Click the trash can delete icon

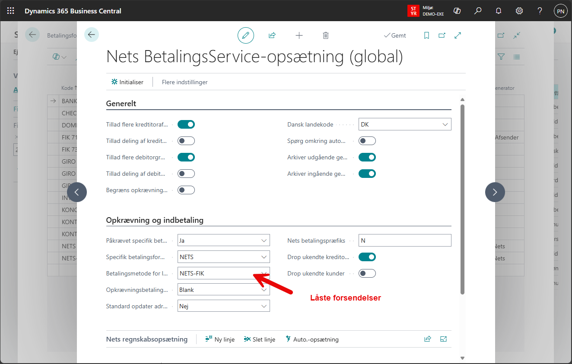326,35
